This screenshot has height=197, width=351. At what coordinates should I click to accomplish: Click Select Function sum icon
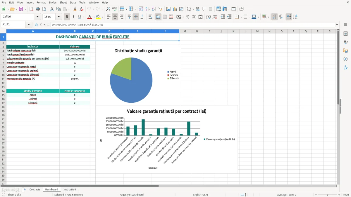pos(41,25)
